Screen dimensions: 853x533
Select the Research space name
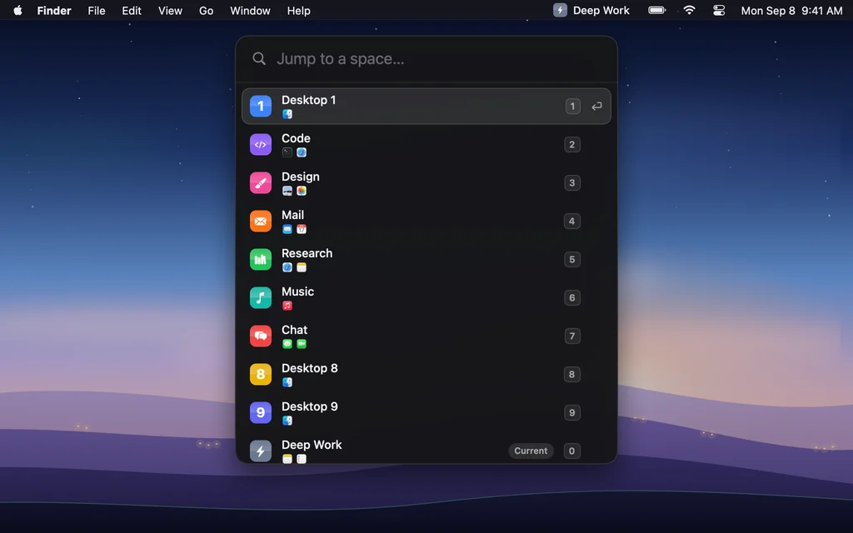(x=307, y=253)
